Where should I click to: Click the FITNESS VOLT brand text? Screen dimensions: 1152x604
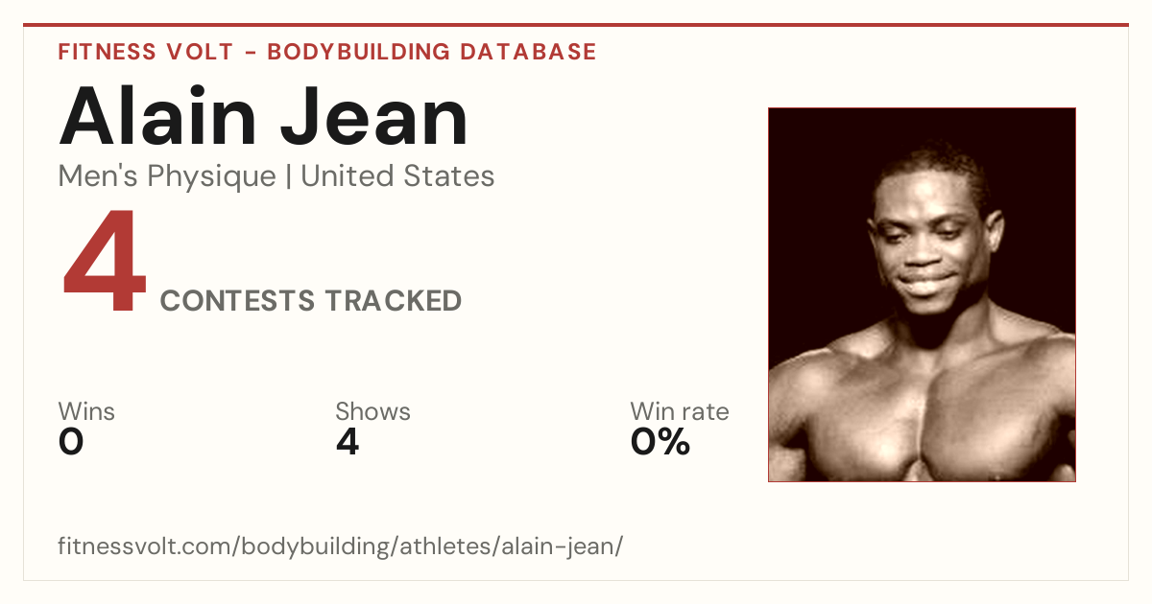click(145, 52)
